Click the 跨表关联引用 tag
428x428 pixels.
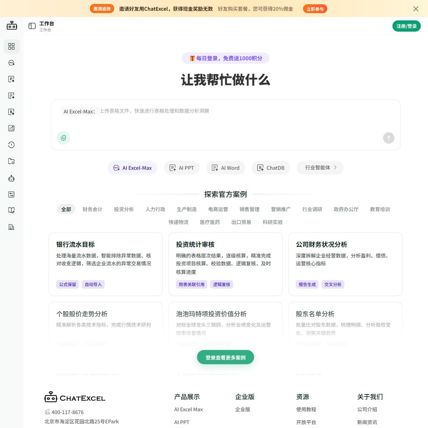(x=192, y=284)
